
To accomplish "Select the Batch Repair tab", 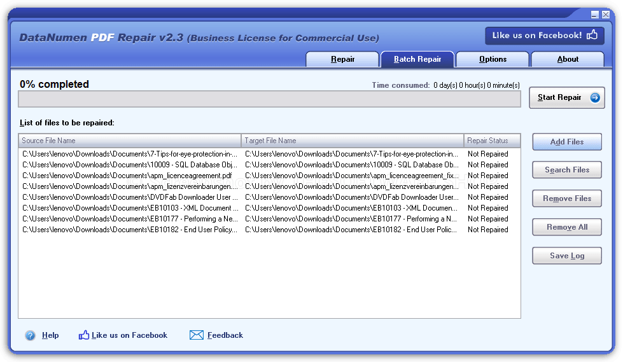I will point(417,59).
